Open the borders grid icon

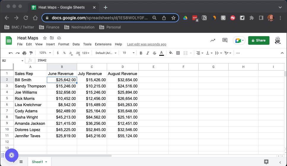click(x=178, y=53)
